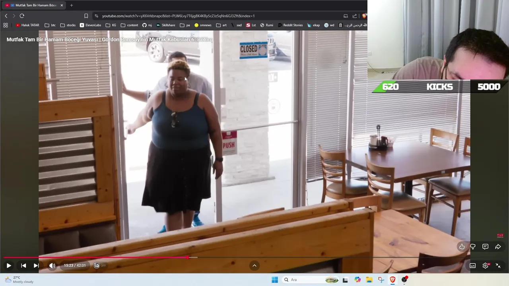
Task: Open the btc bookmark folder
Action: [50, 25]
